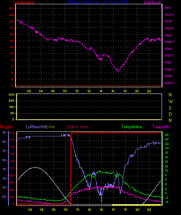Click the green 'Temperatur' legend label

point(131,127)
